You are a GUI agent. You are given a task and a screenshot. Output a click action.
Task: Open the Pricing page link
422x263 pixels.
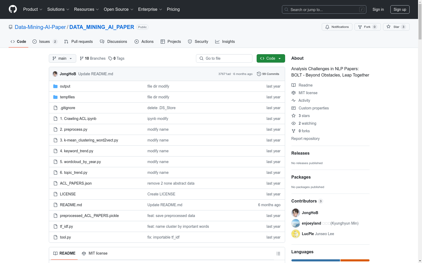coord(173,9)
